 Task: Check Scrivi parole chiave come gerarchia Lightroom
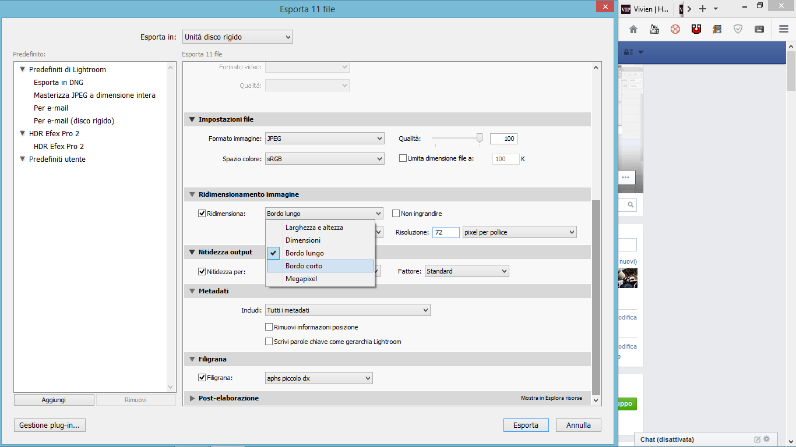pos(269,342)
